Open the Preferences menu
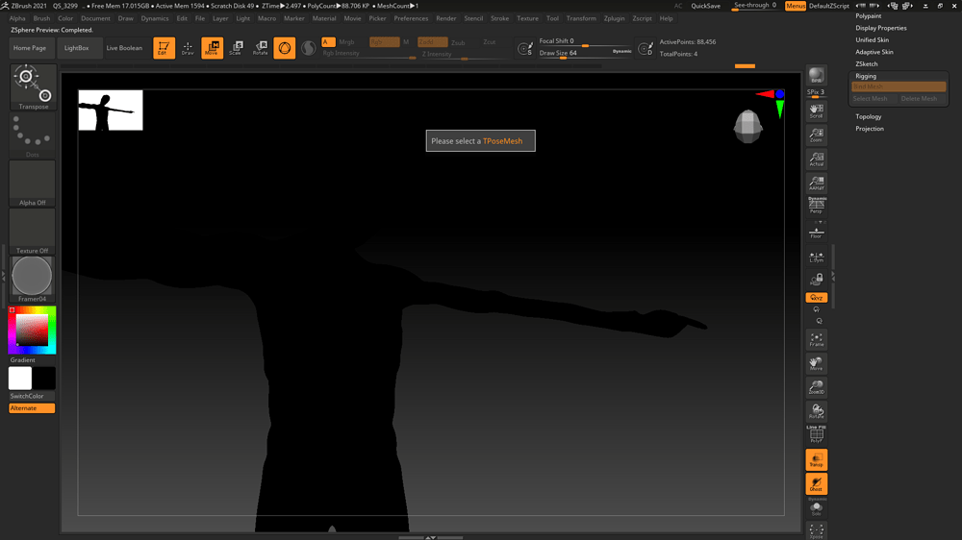962x540 pixels. coord(411,18)
